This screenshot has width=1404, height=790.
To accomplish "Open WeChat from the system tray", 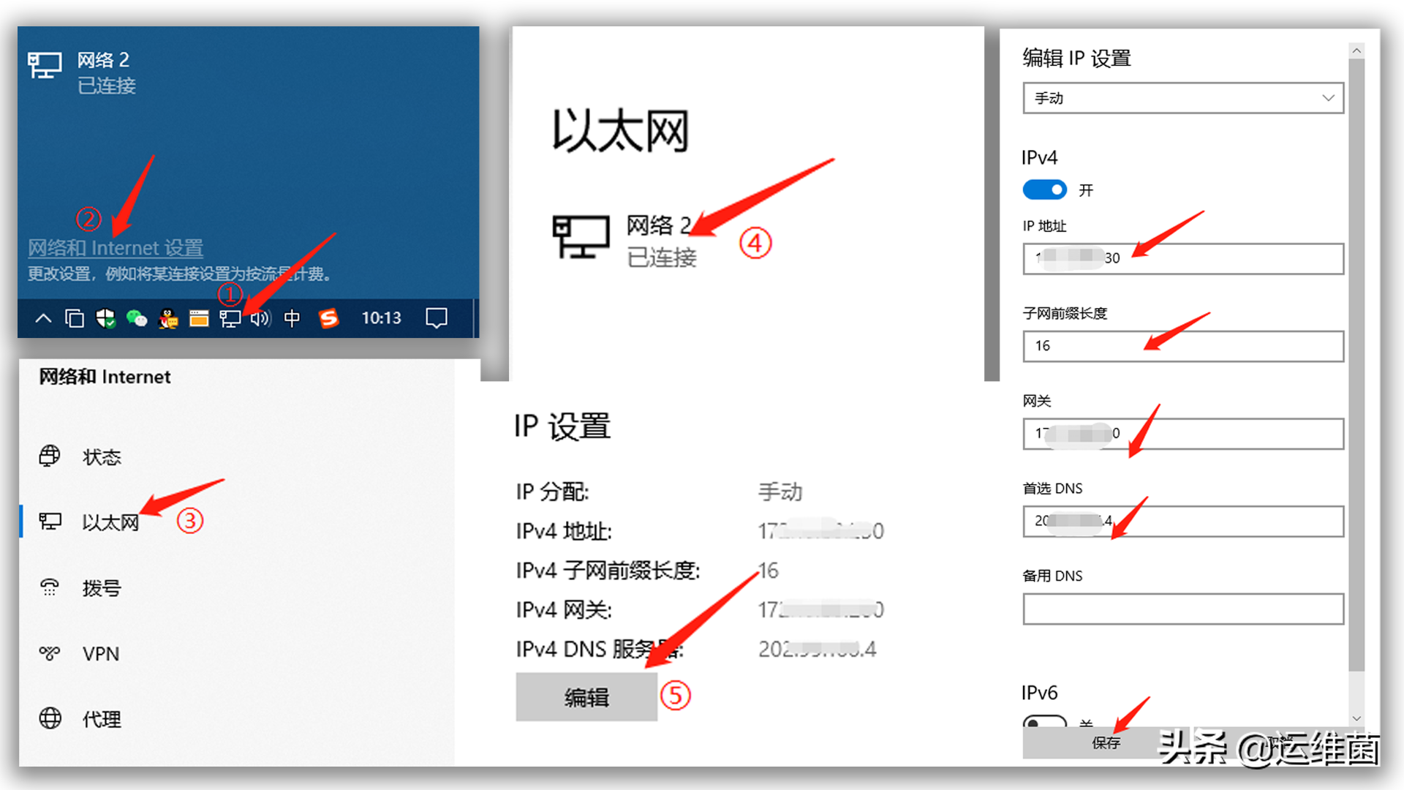I will pyautogui.click(x=137, y=319).
